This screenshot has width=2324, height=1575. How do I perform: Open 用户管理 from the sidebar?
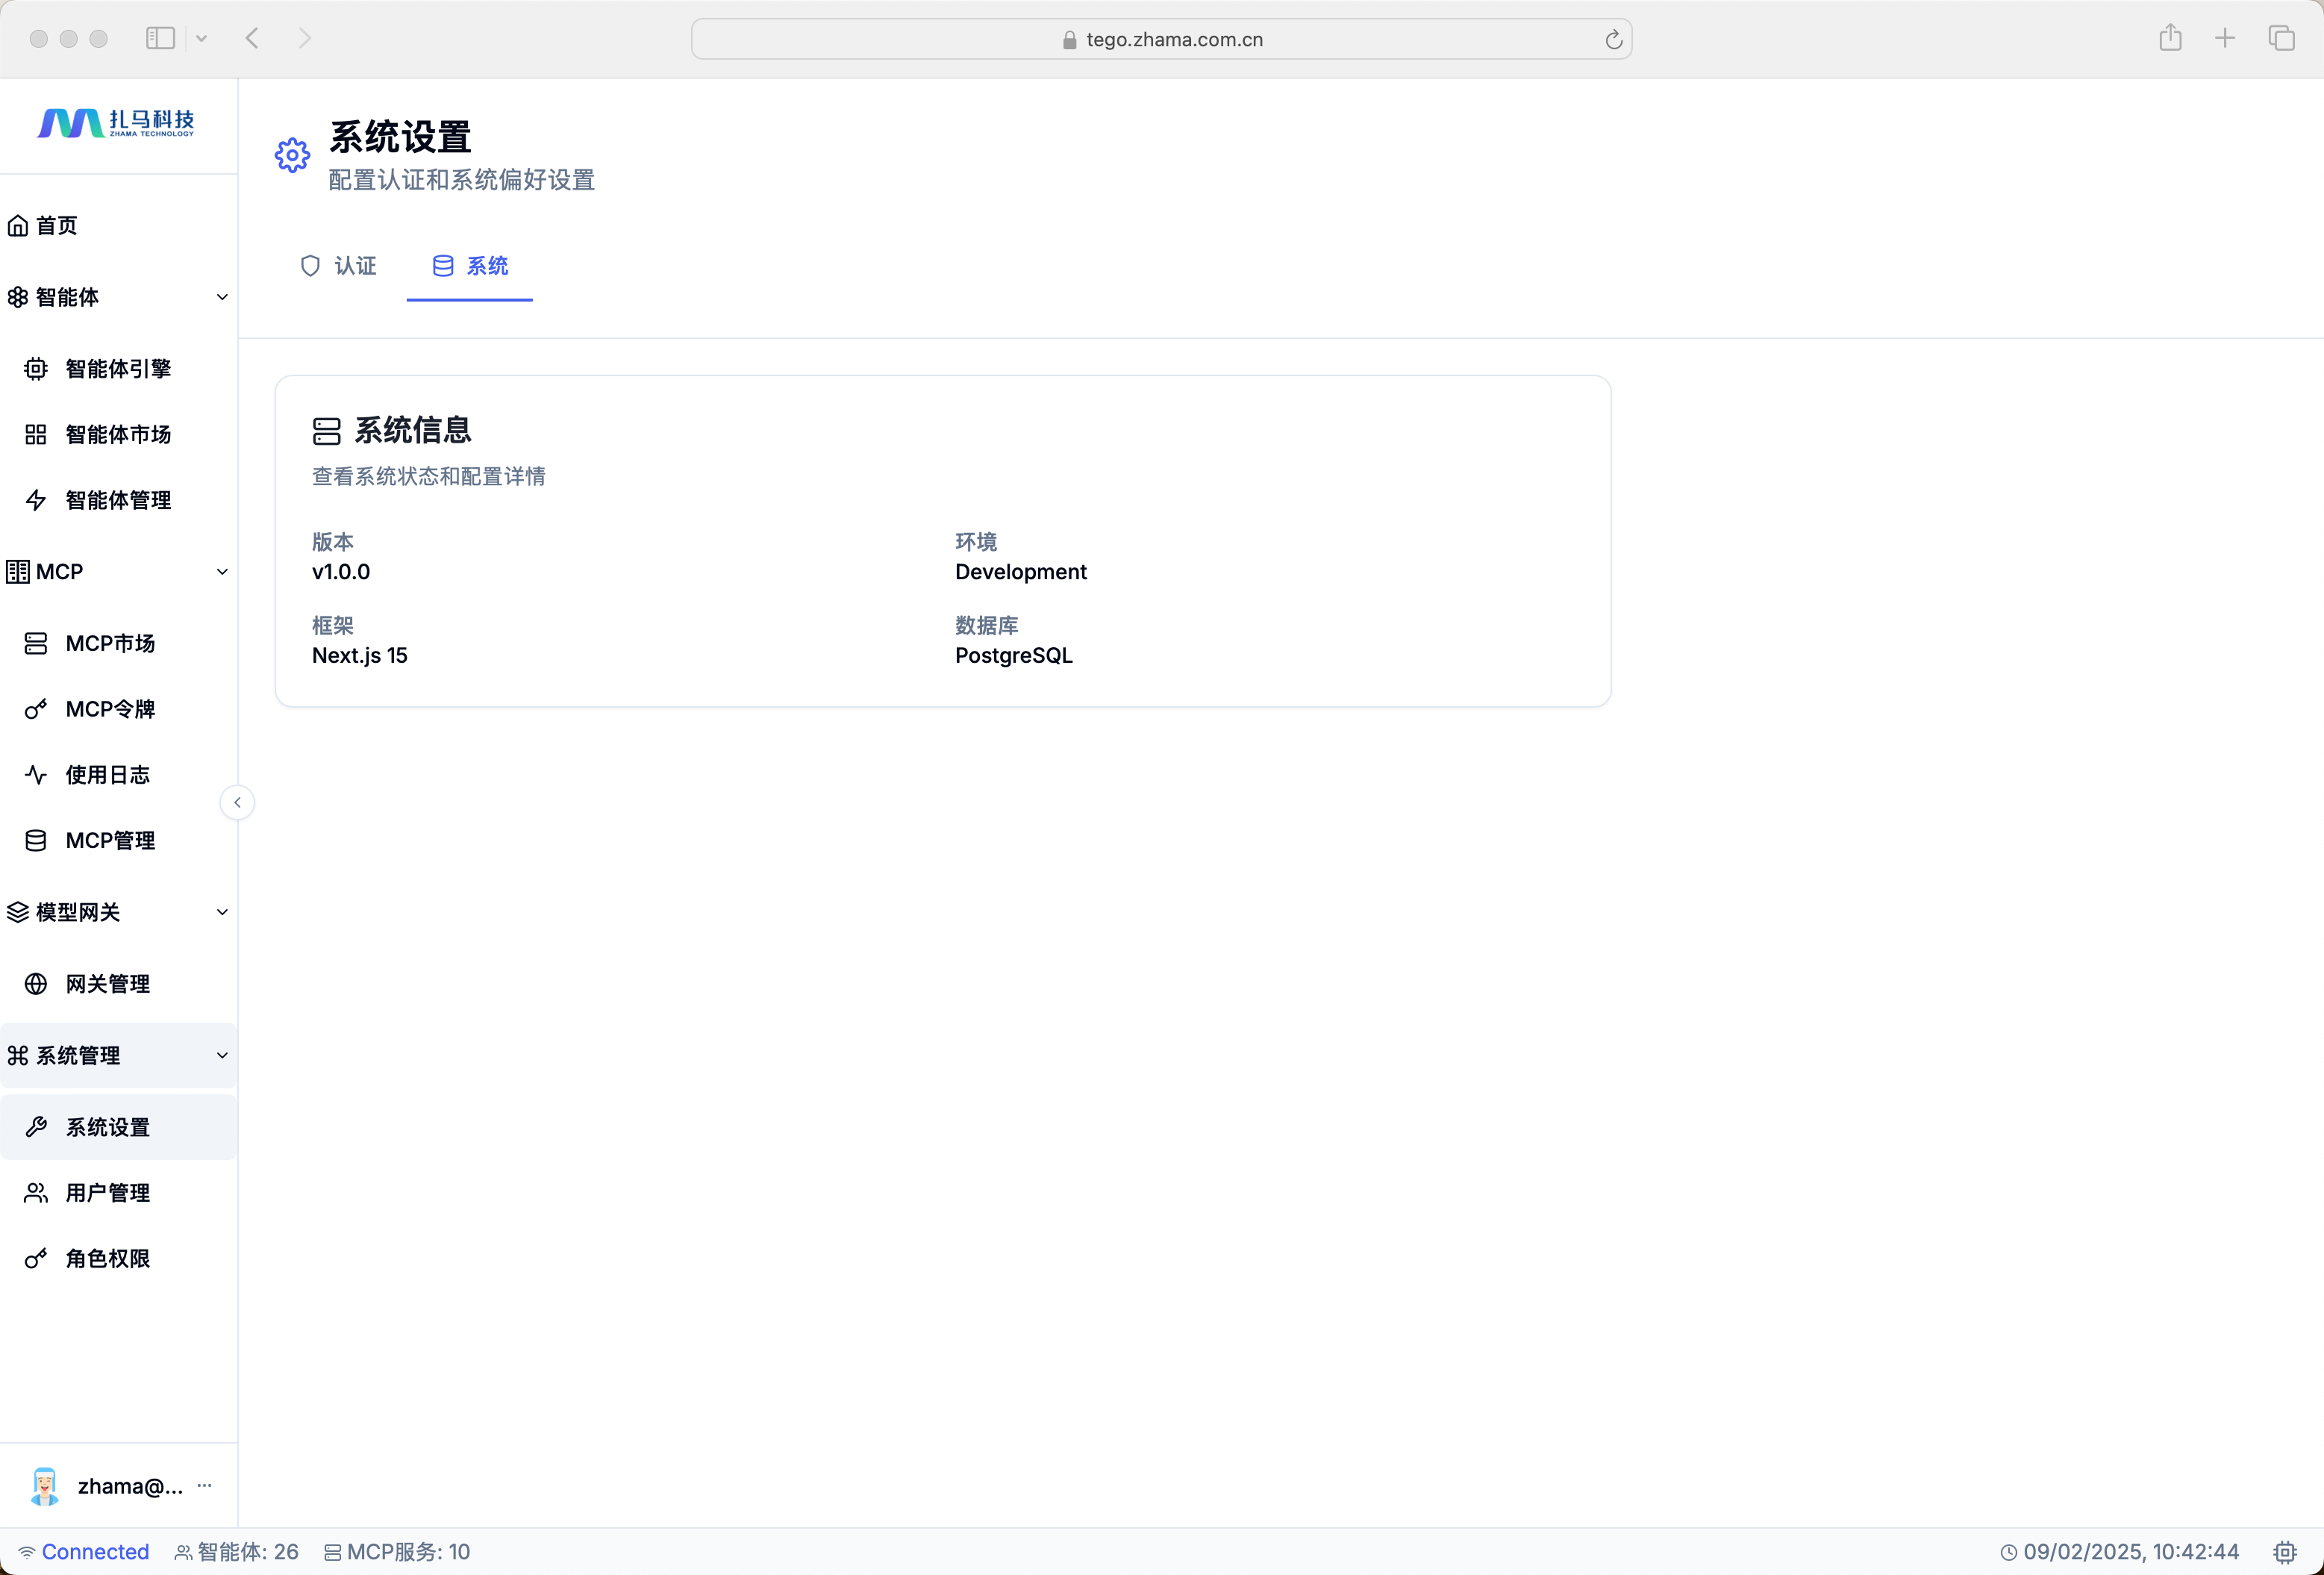[107, 1193]
